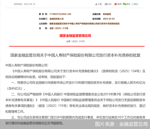The image size is (150, 129).
Task: Click the 微博 share label
Action: point(119,4)
